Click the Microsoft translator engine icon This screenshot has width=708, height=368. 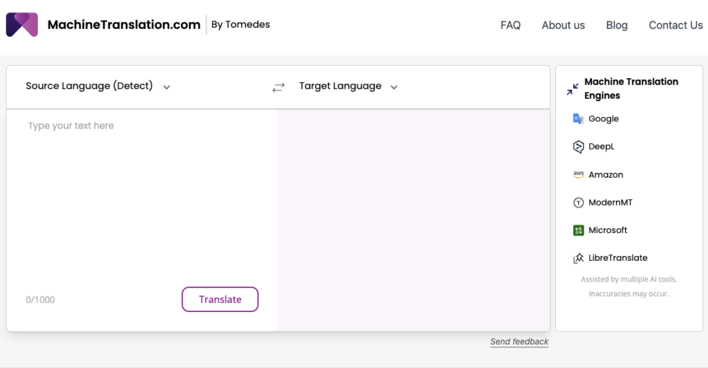click(x=579, y=230)
